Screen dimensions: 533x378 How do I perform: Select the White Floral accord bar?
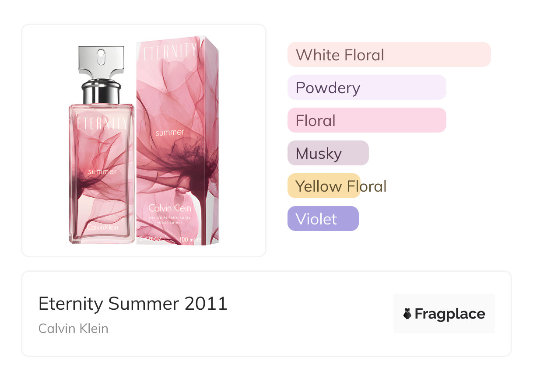[x=389, y=55]
